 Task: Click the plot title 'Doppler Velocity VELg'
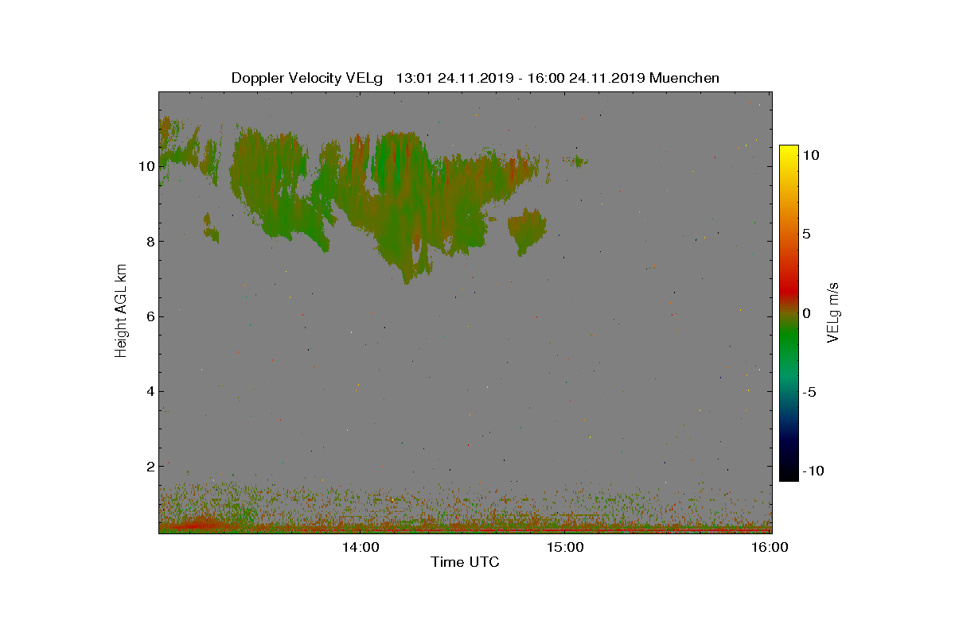click(306, 78)
